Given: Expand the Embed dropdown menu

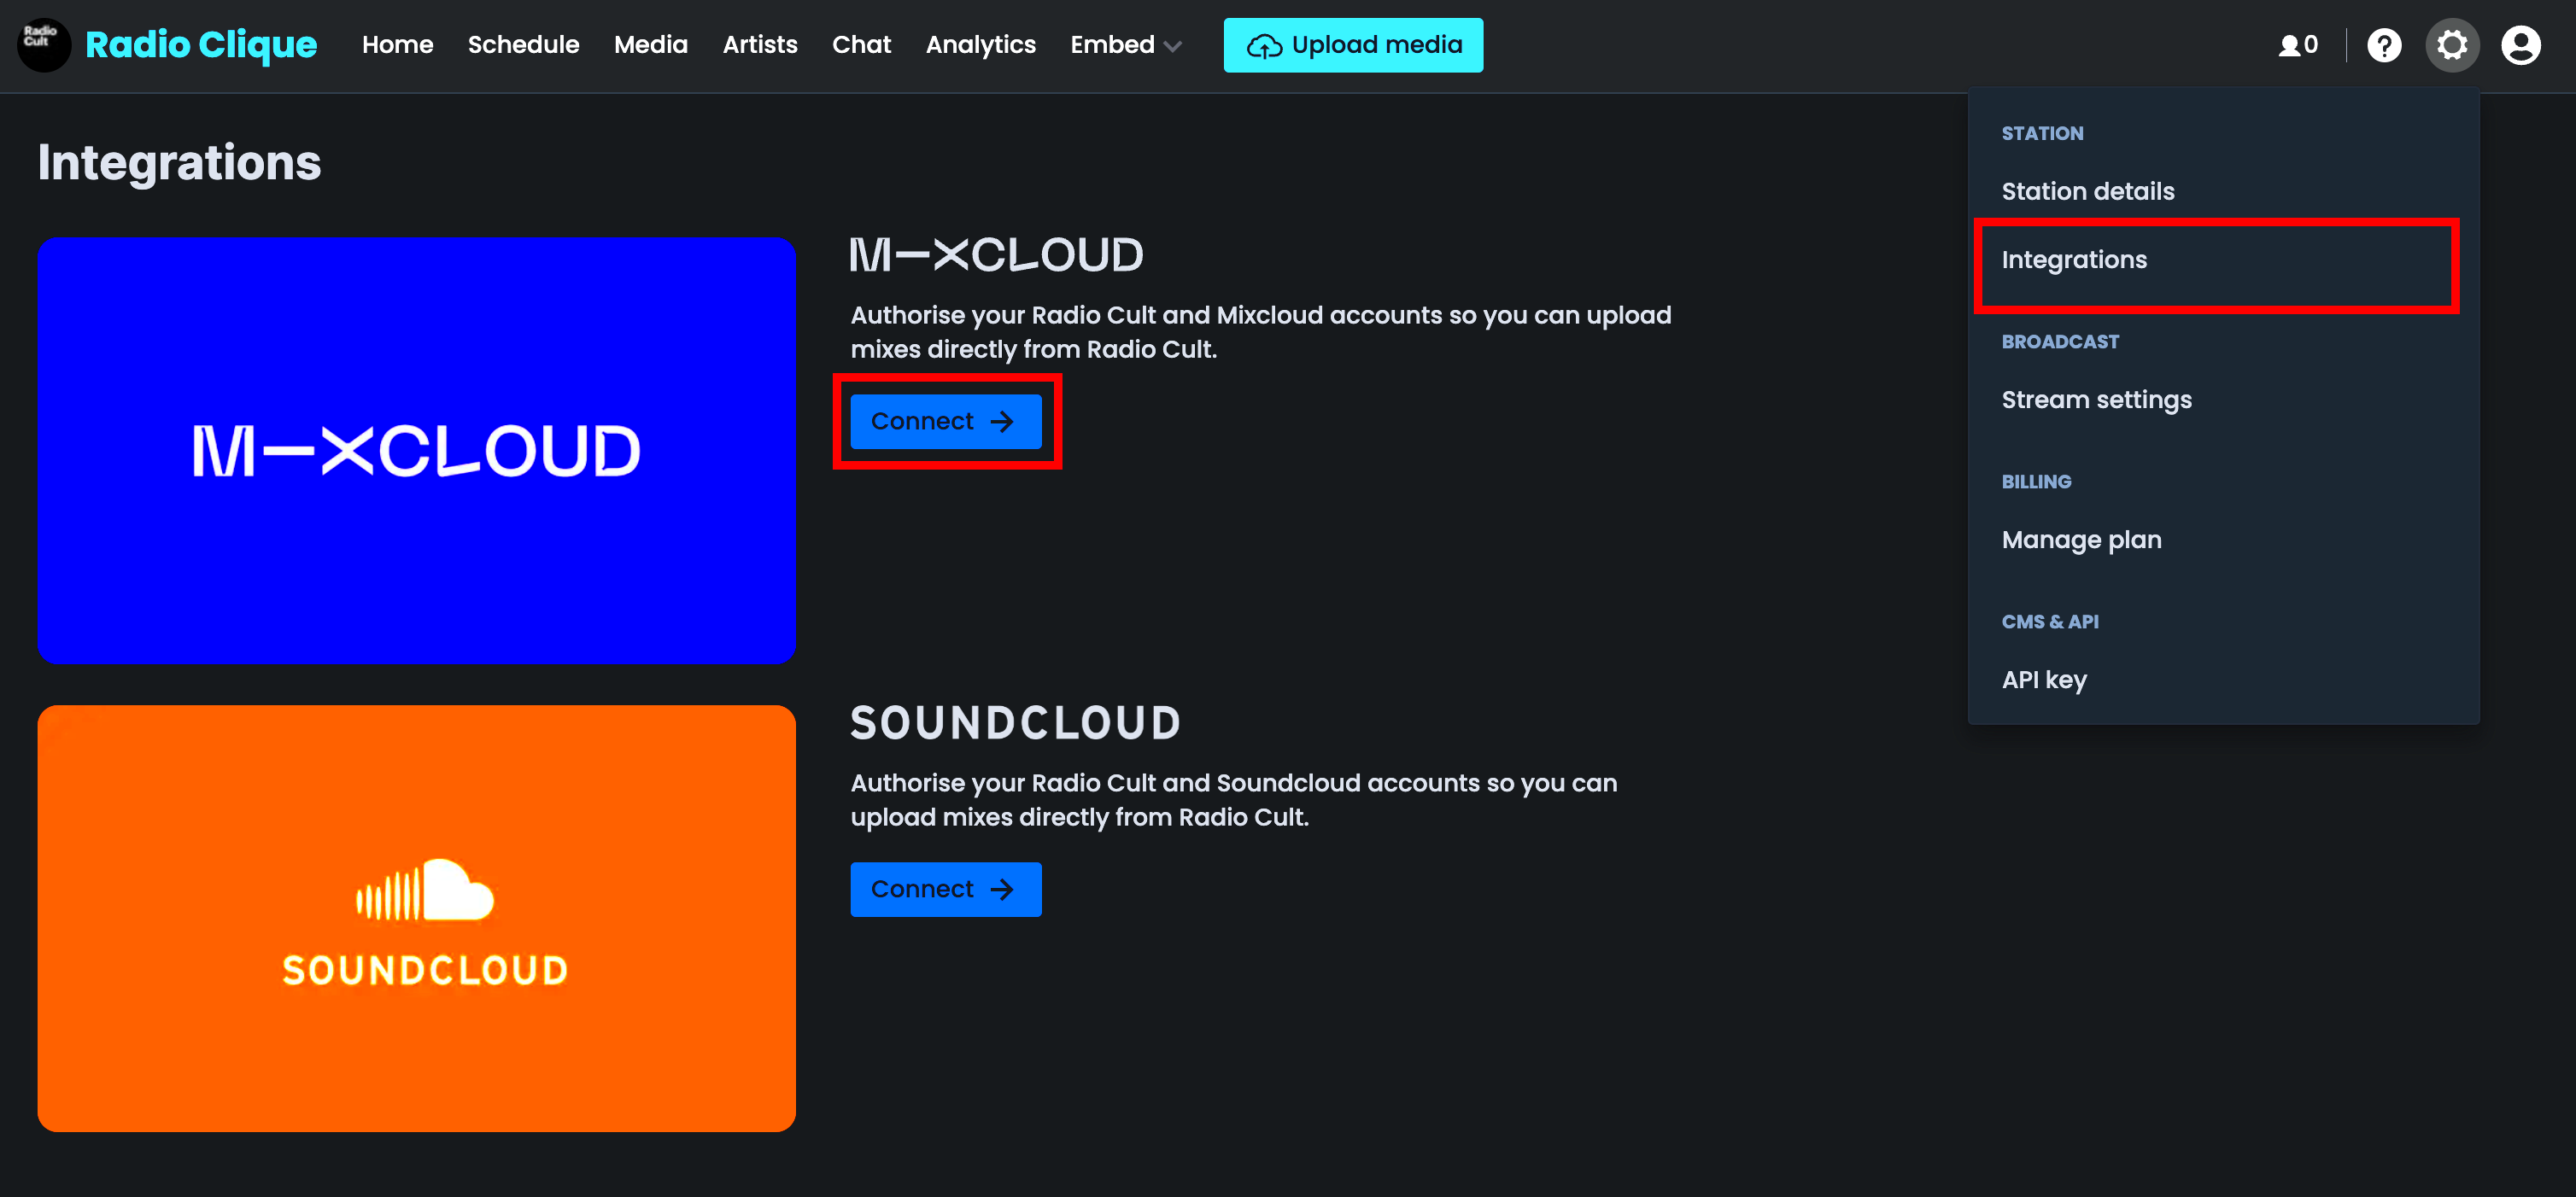Looking at the screenshot, I should tap(1126, 44).
